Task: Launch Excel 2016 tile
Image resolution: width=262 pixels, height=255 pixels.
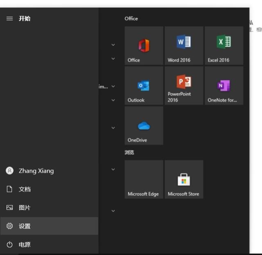Action: tap(224, 45)
